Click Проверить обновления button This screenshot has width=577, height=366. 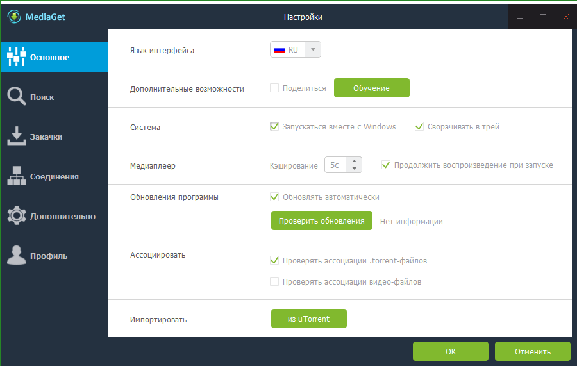(322, 220)
